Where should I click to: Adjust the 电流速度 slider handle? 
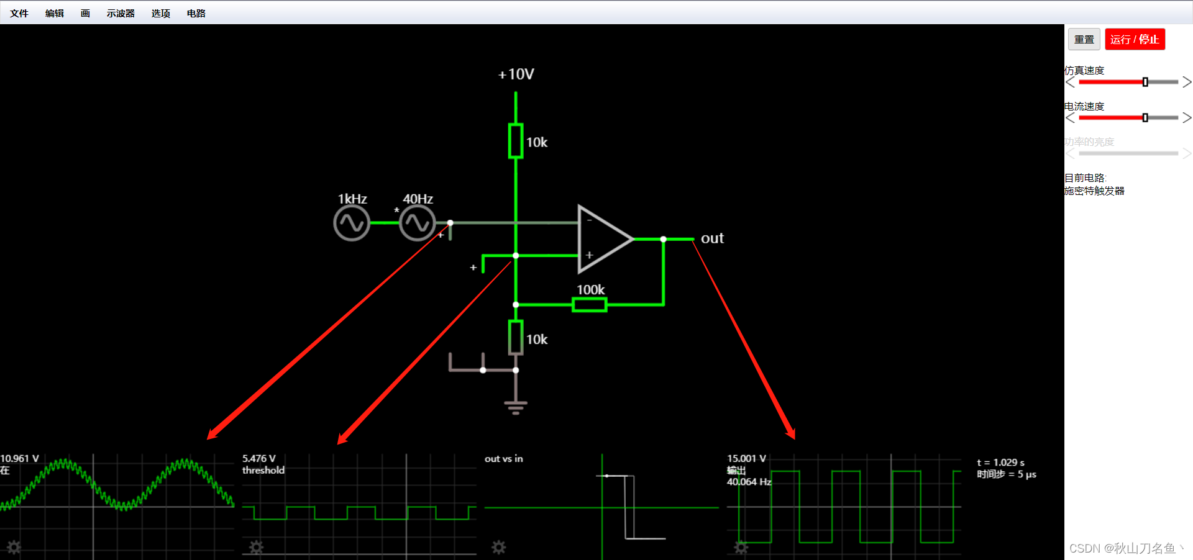(x=1145, y=118)
